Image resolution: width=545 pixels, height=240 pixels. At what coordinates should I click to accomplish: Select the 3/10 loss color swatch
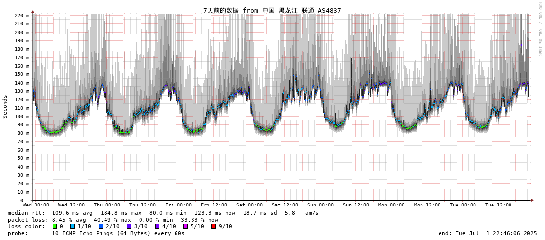129,226
